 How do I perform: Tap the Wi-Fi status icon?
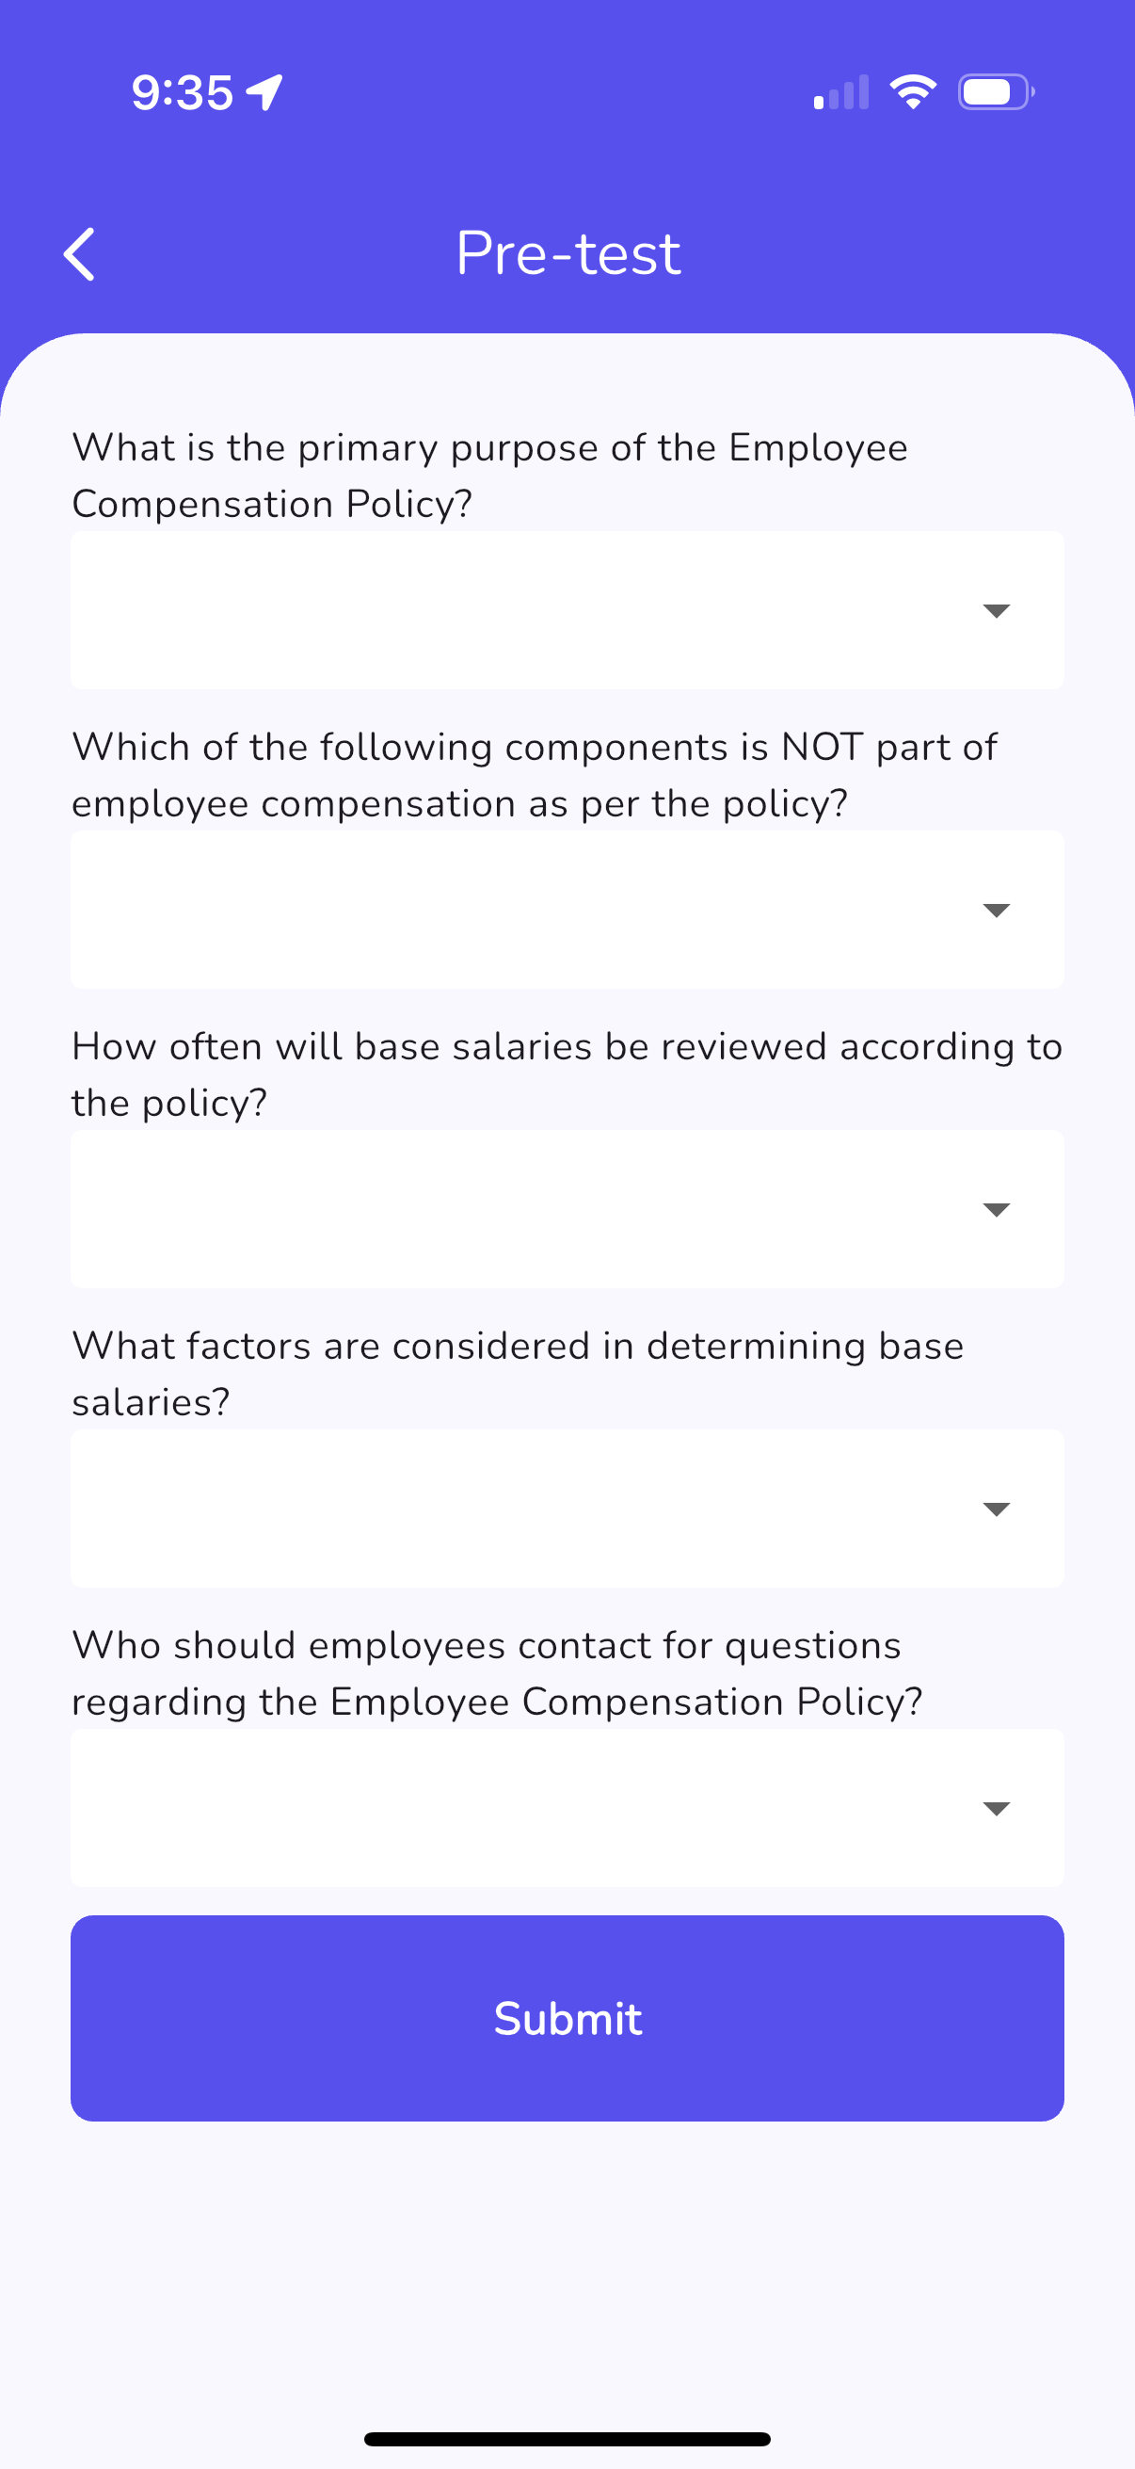pos(913,92)
